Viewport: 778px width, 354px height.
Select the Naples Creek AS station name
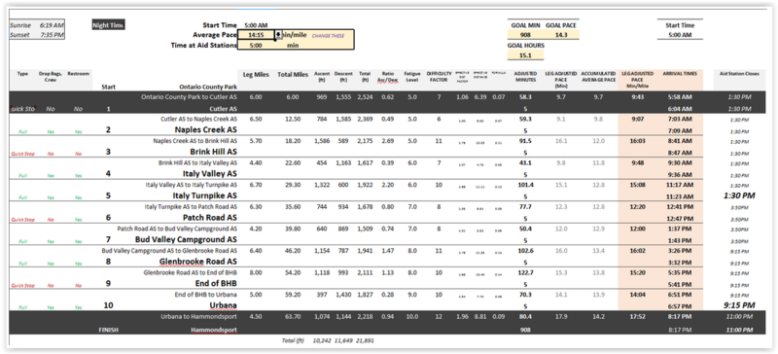[x=206, y=129]
